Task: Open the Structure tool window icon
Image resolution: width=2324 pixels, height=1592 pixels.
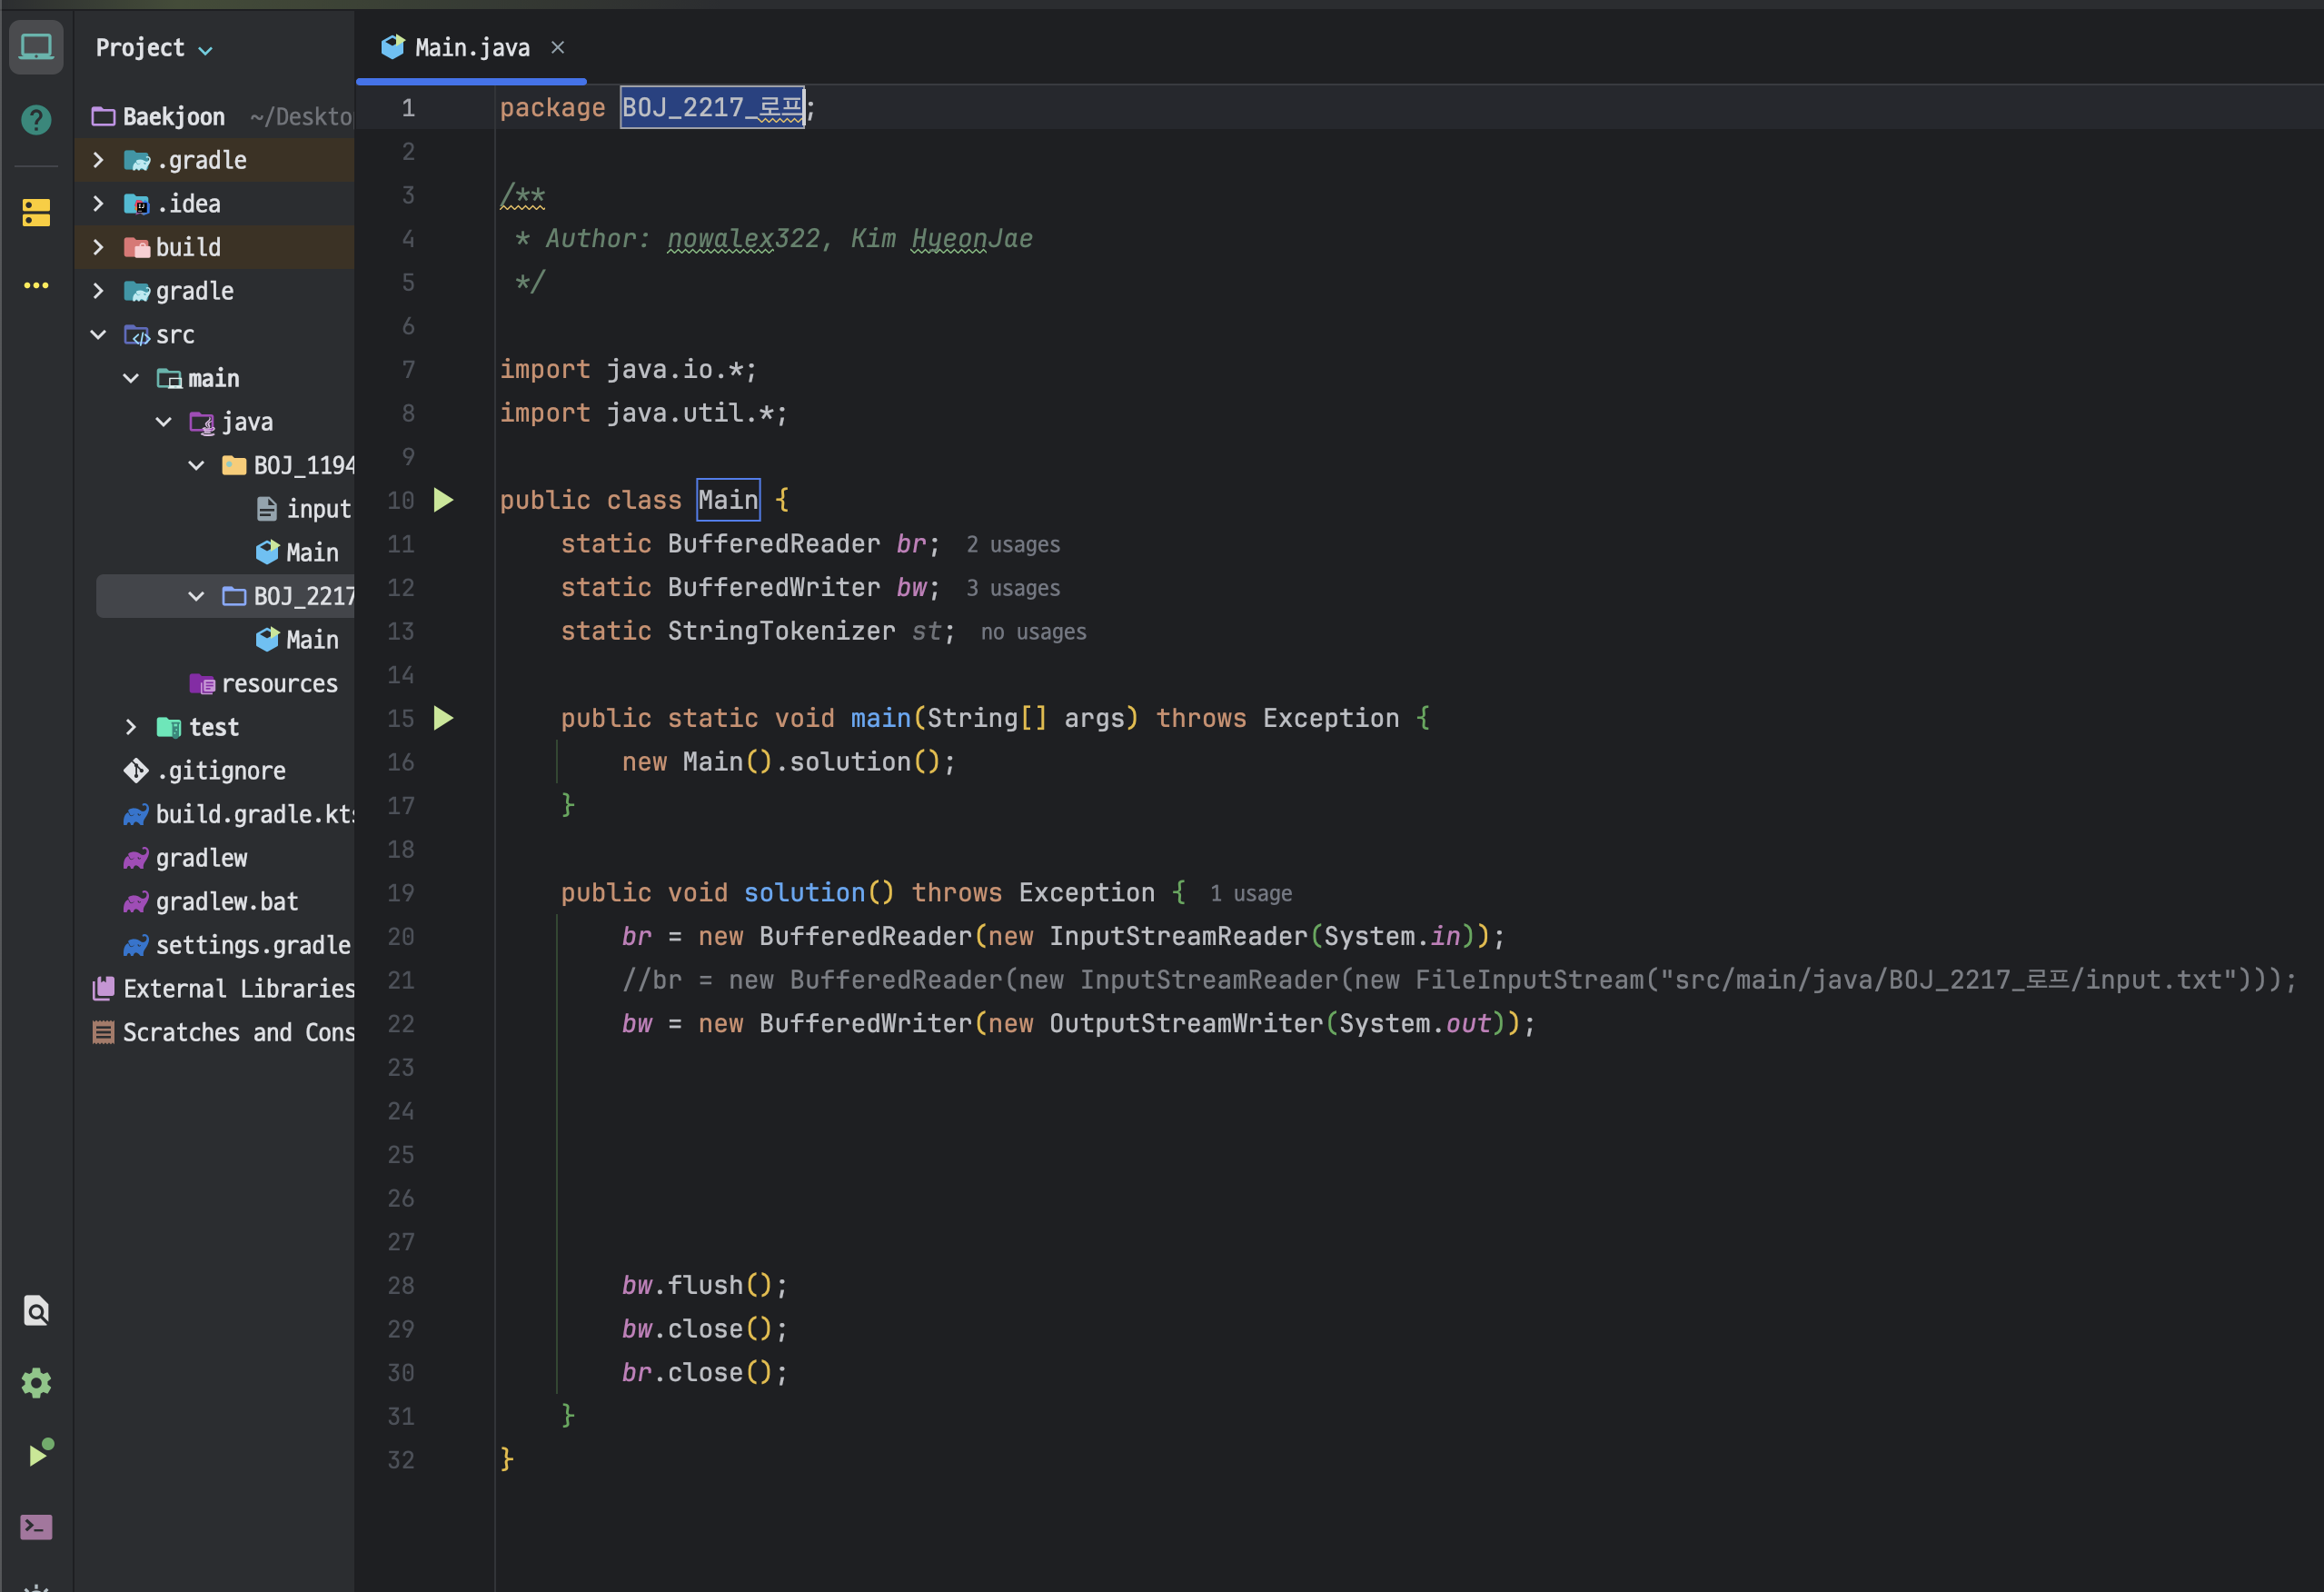Action: [x=36, y=212]
